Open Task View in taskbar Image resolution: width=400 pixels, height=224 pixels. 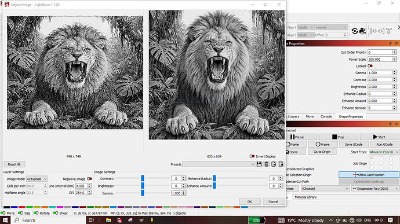[91, 220]
